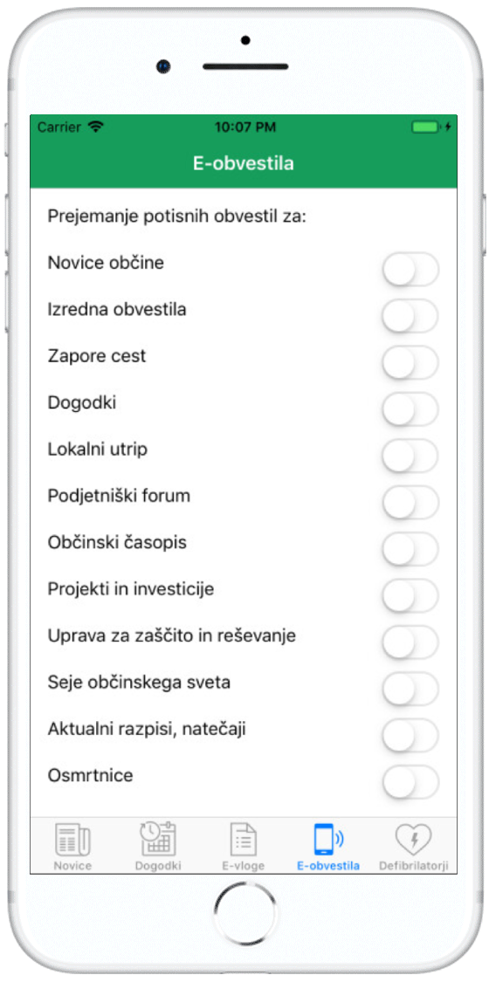Switch on Aktualni razpisi, natečaji

click(410, 735)
